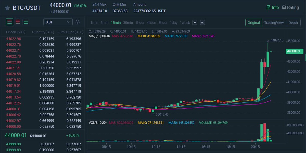Switch to Original chart view

254,22
